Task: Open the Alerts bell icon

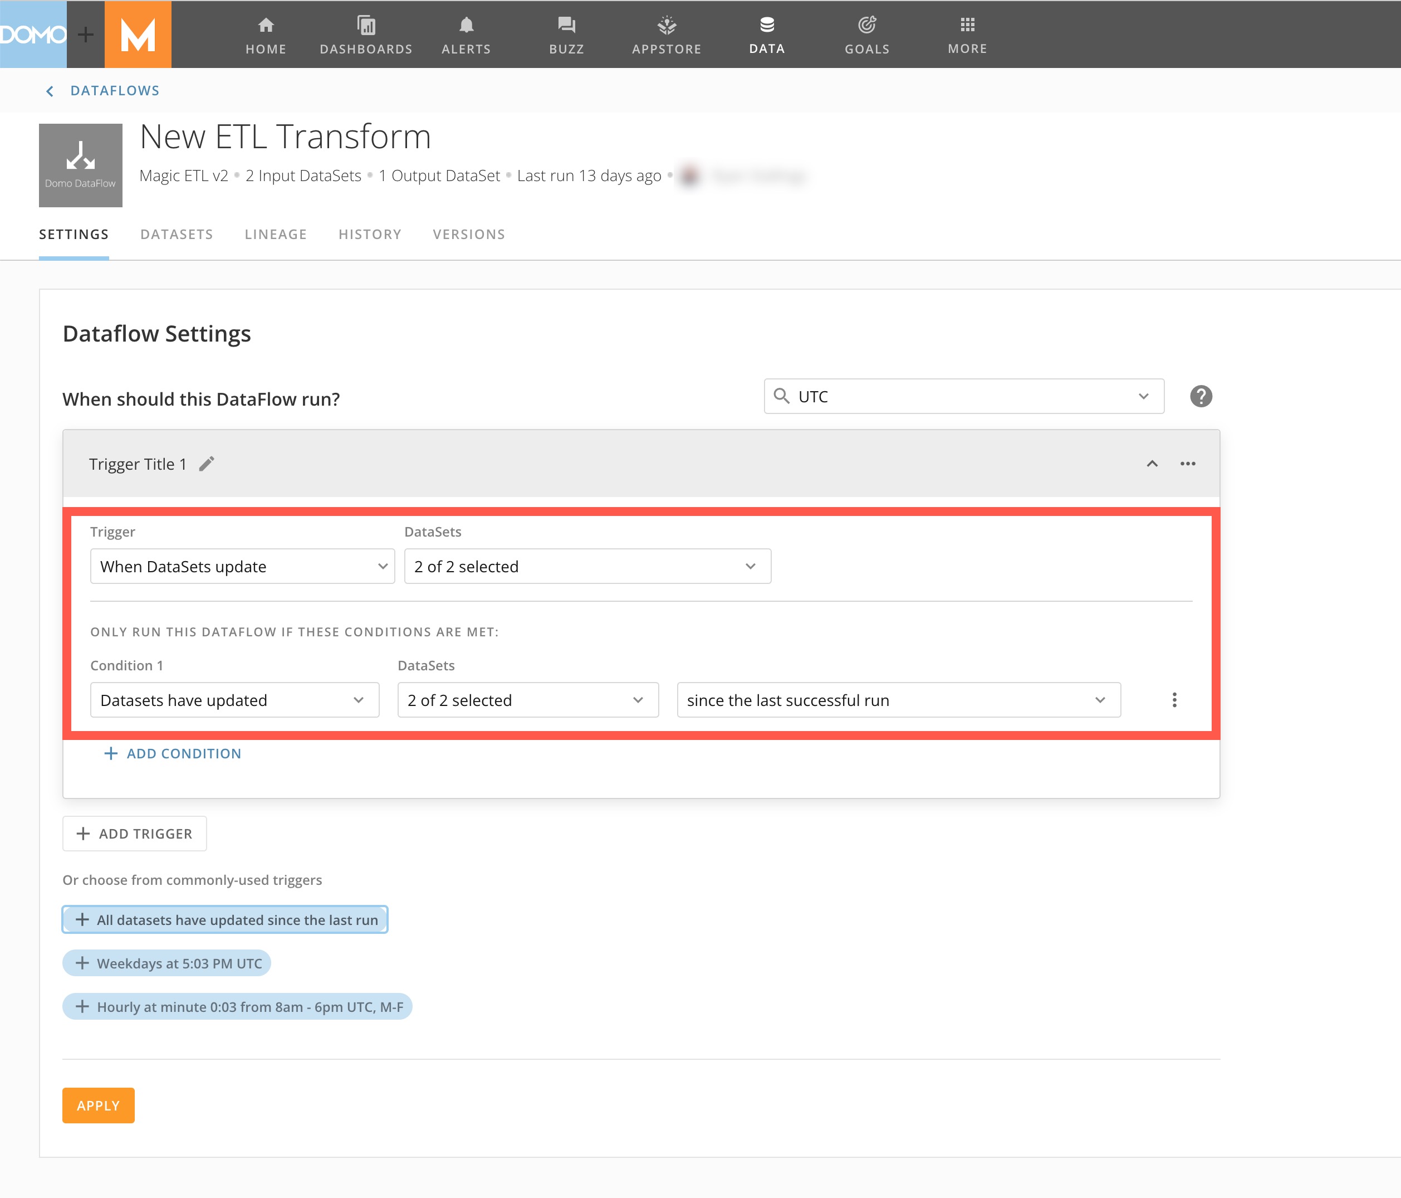Action: tap(466, 34)
